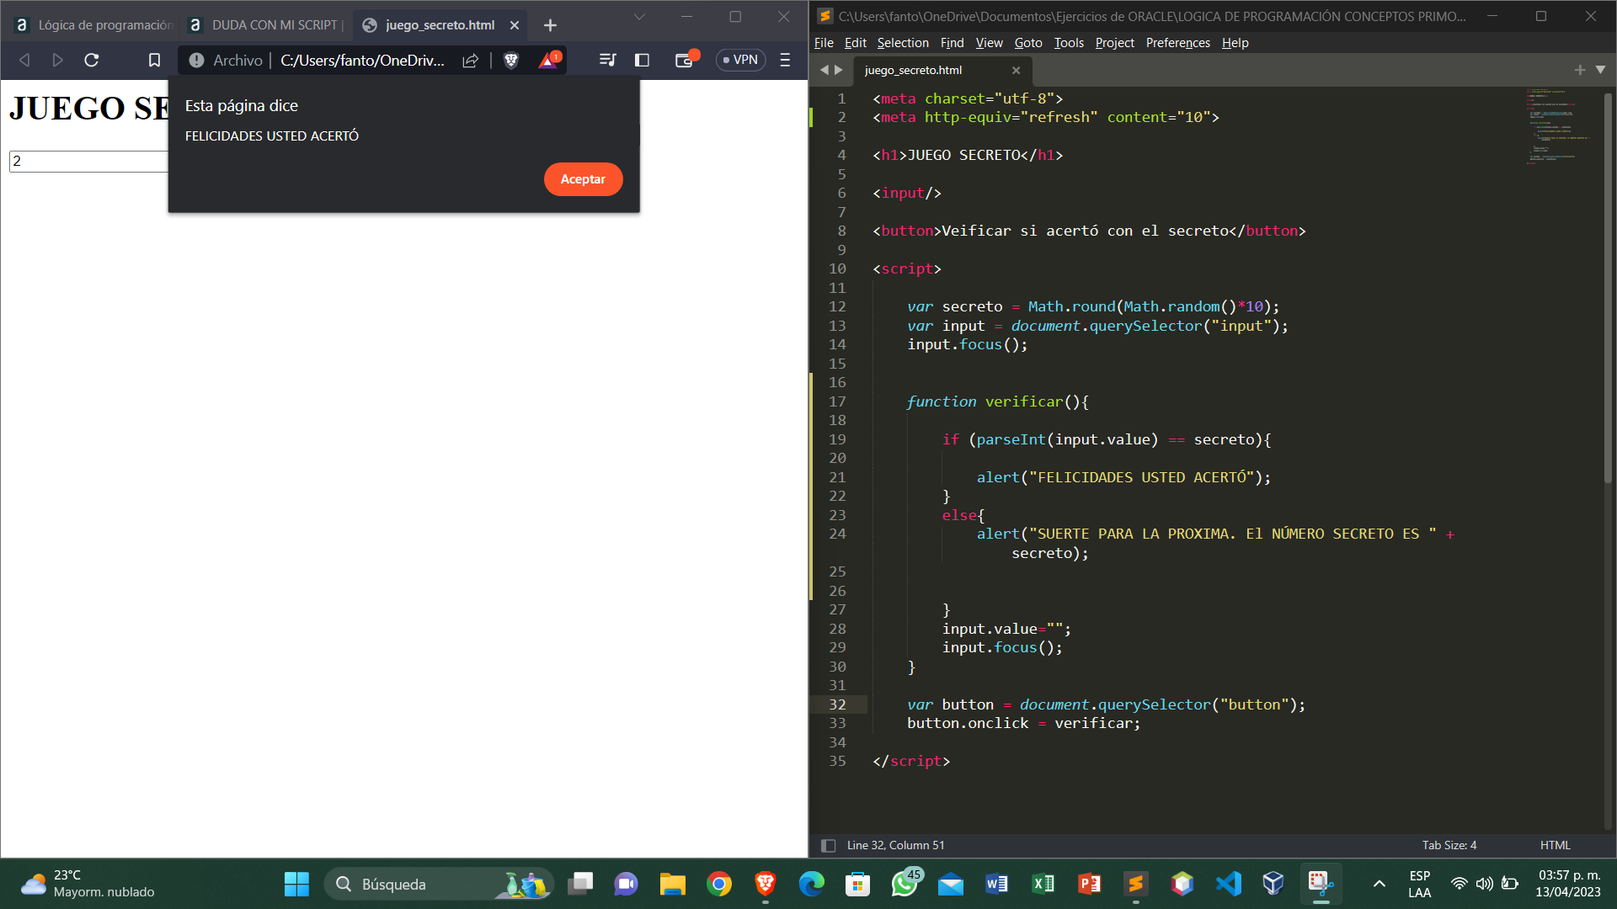This screenshot has height=909, width=1617.
Task: Open Project menu in Sublime Text
Action: coord(1114,43)
